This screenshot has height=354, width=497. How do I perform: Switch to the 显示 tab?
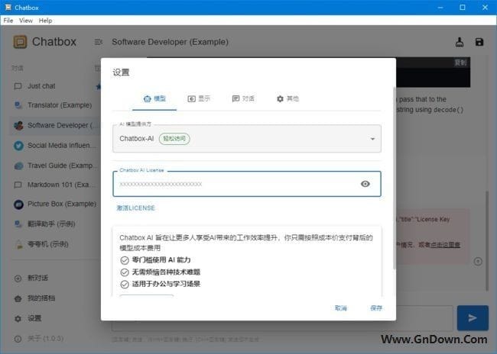point(199,99)
